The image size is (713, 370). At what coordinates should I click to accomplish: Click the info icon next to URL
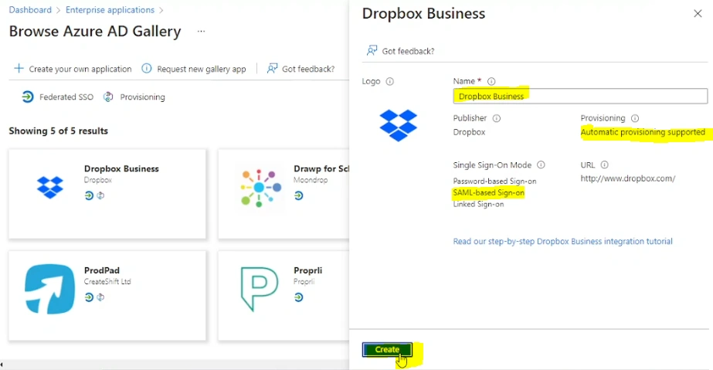coord(604,165)
